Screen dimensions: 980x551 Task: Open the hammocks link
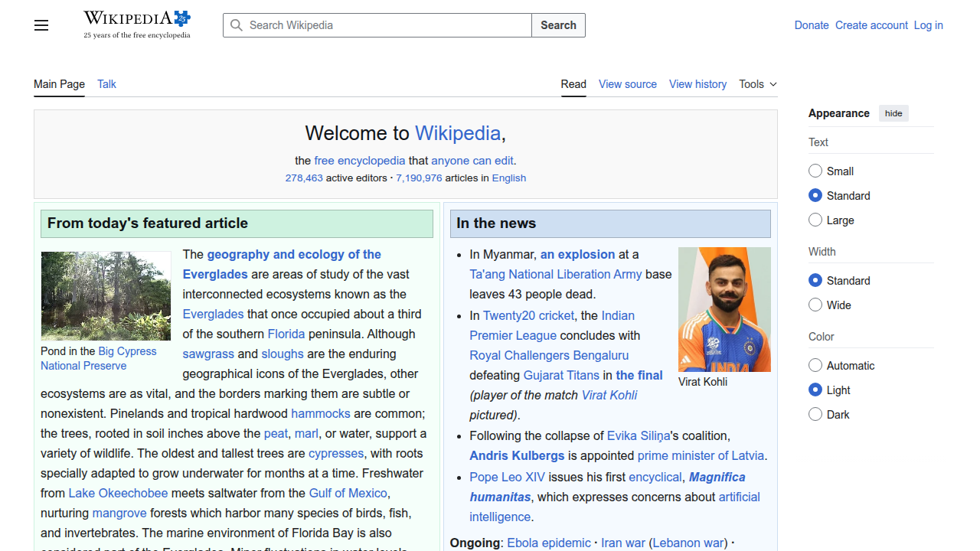[321, 413]
